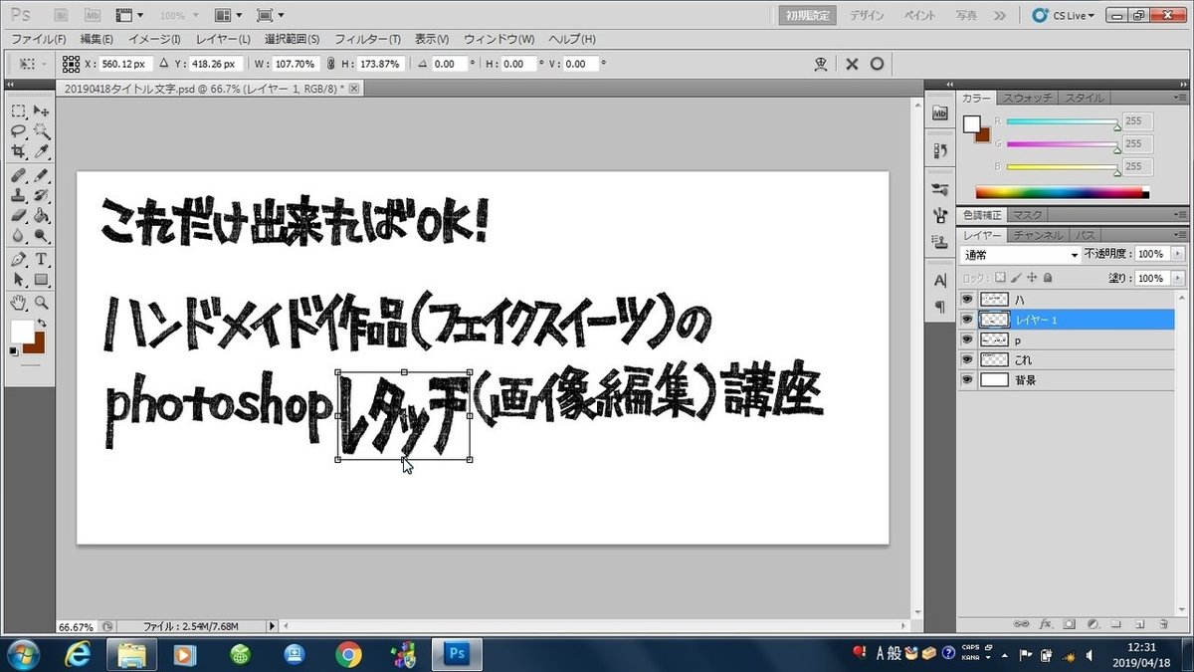Select the Hand tool
Viewport: 1194px width, 672px height.
click(x=18, y=302)
